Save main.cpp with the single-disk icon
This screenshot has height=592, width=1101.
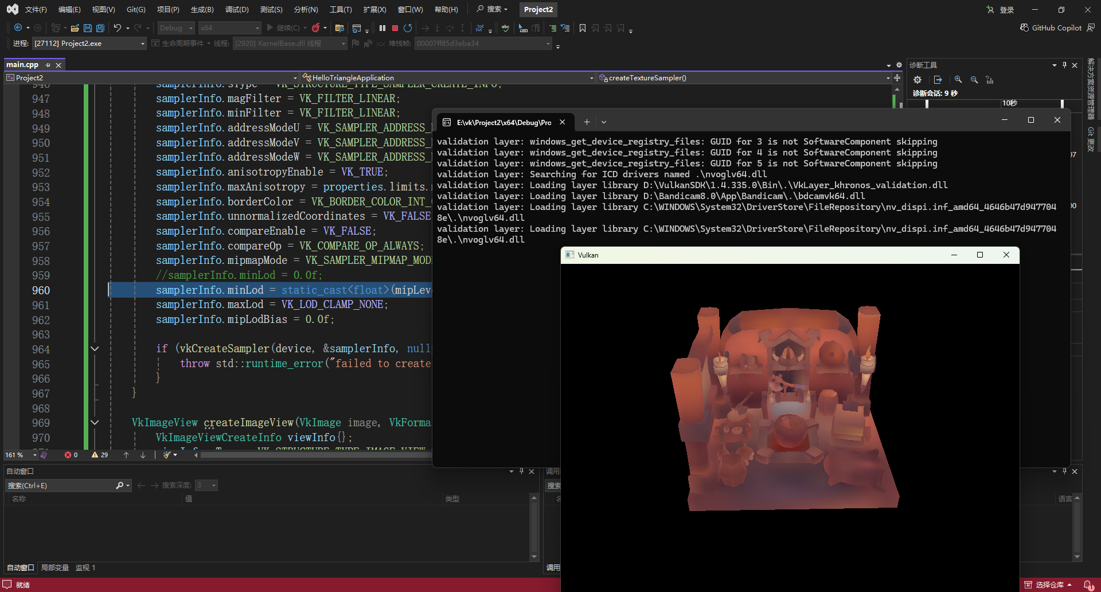[x=88, y=28]
